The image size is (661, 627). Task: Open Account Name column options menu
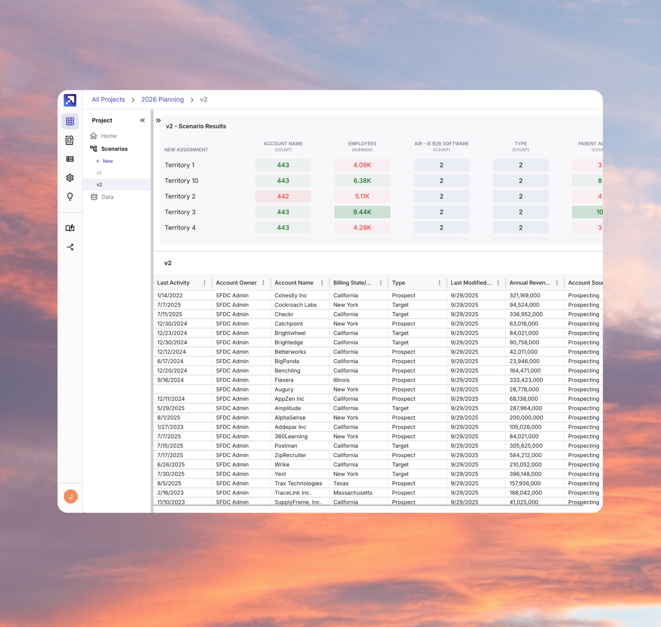(x=322, y=283)
